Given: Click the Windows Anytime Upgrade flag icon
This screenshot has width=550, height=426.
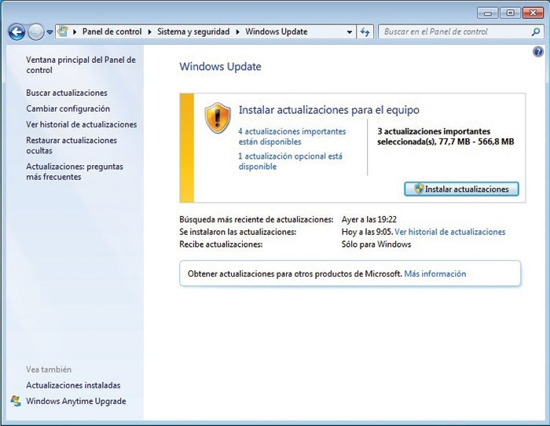Looking at the screenshot, I should 16,401.
